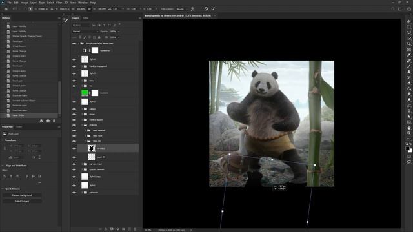Click the new adjustment layer icon
This screenshot has height=232, width=413.
tap(117, 229)
